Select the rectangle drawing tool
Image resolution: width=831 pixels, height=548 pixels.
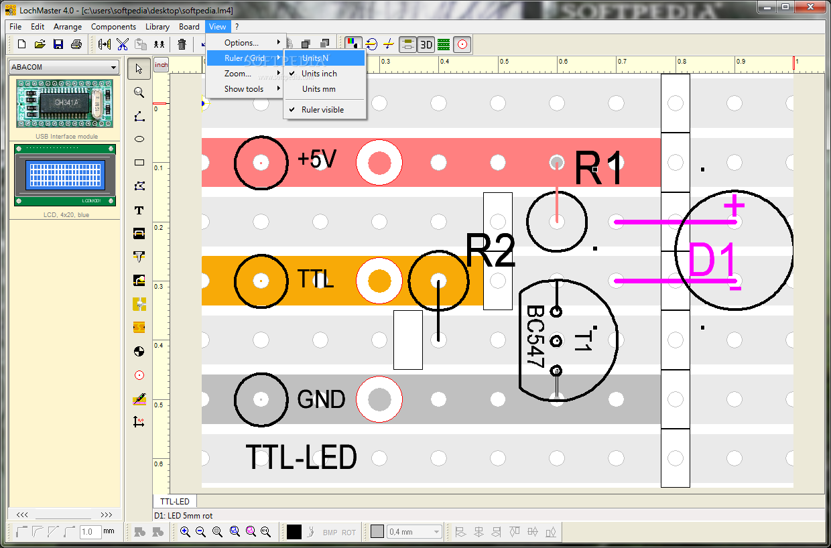(x=139, y=162)
